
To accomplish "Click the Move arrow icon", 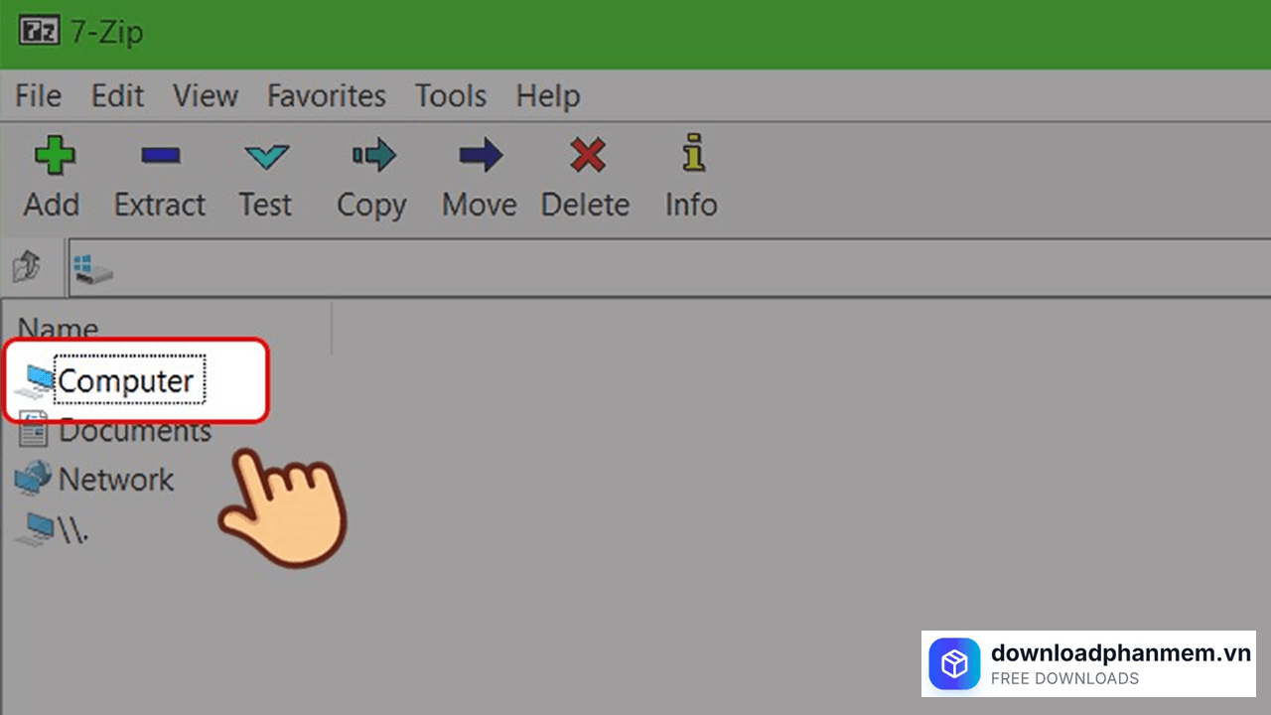I will coord(481,156).
